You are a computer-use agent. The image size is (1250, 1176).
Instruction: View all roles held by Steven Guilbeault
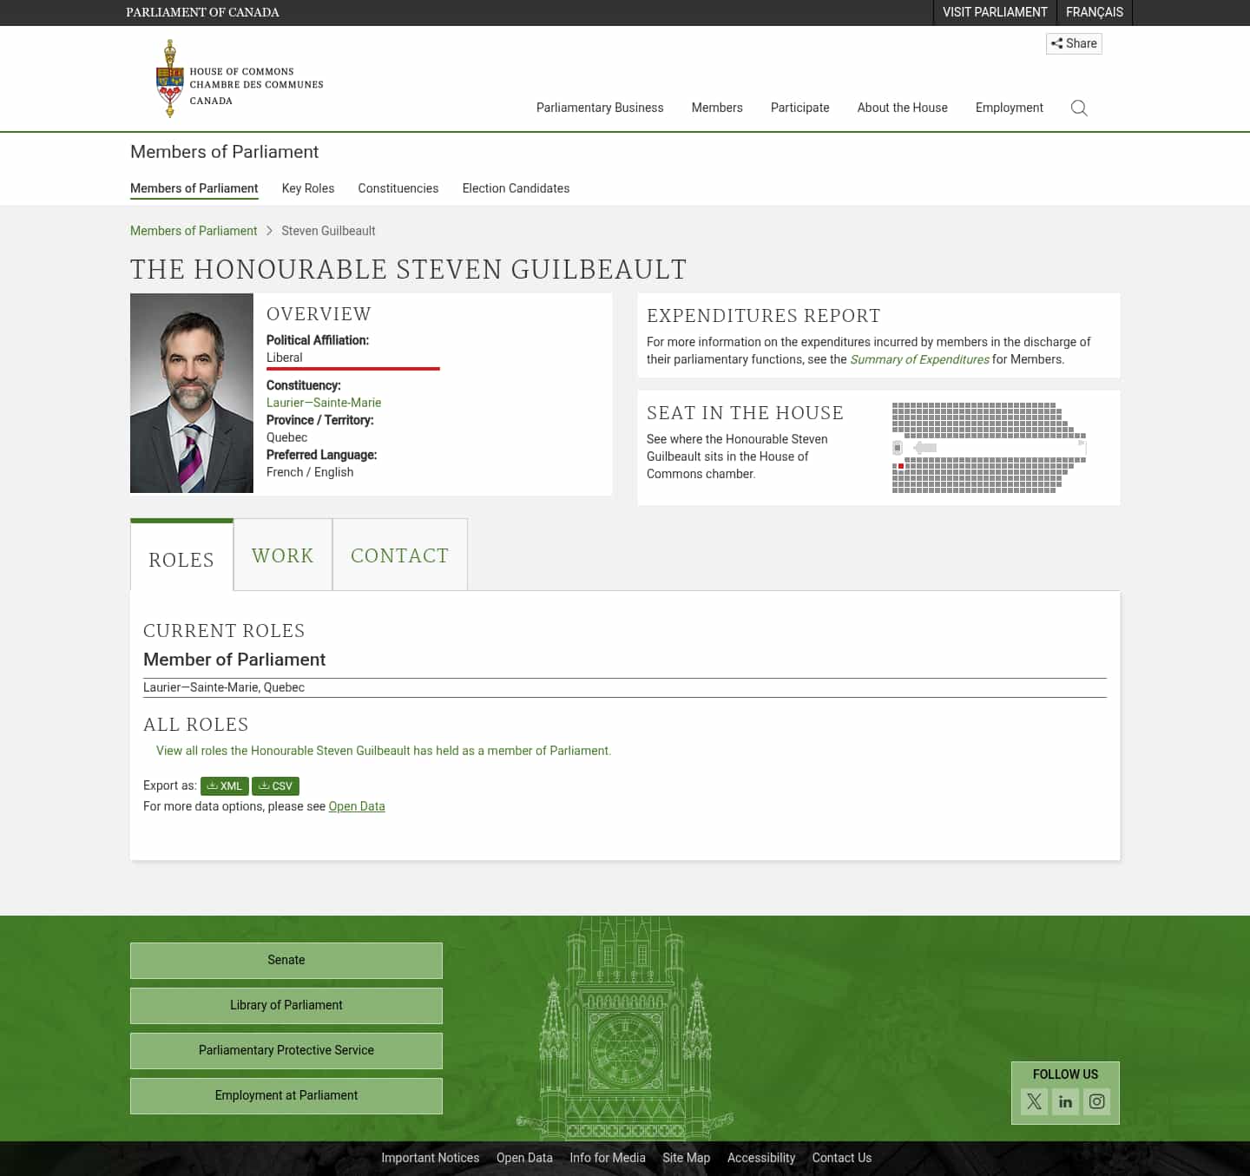click(x=383, y=750)
